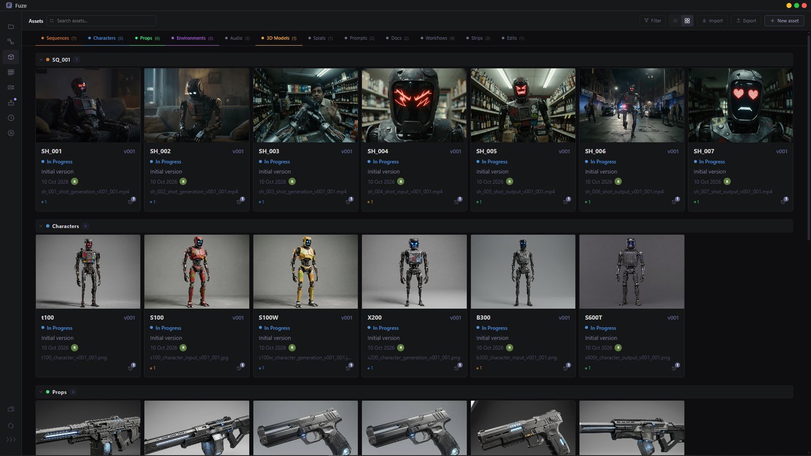The height and width of the screenshot is (456, 811).
Task: Select the cube assets sidebar icon
Action: pyautogui.click(x=11, y=57)
